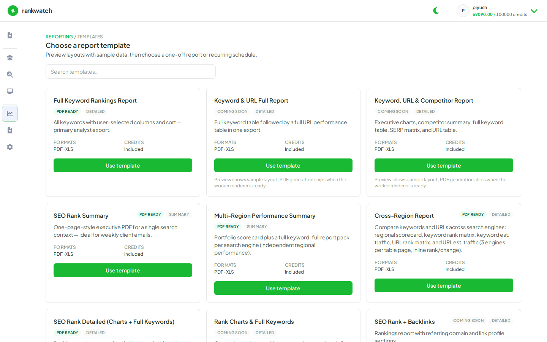The width and height of the screenshot is (547, 342).
Task: Open the monitor sidebar icon
Action: (x=10, y=91)
